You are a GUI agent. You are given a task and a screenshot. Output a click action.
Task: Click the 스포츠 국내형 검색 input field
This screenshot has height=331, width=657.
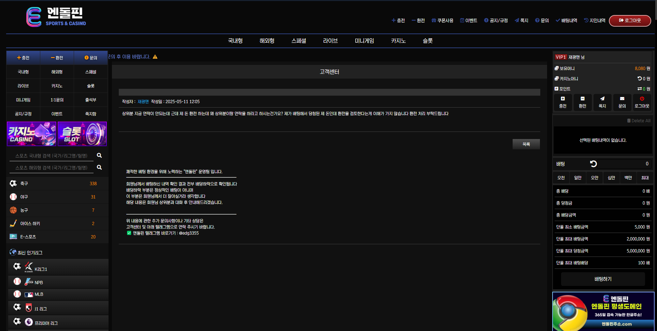(x=51, y=156)
